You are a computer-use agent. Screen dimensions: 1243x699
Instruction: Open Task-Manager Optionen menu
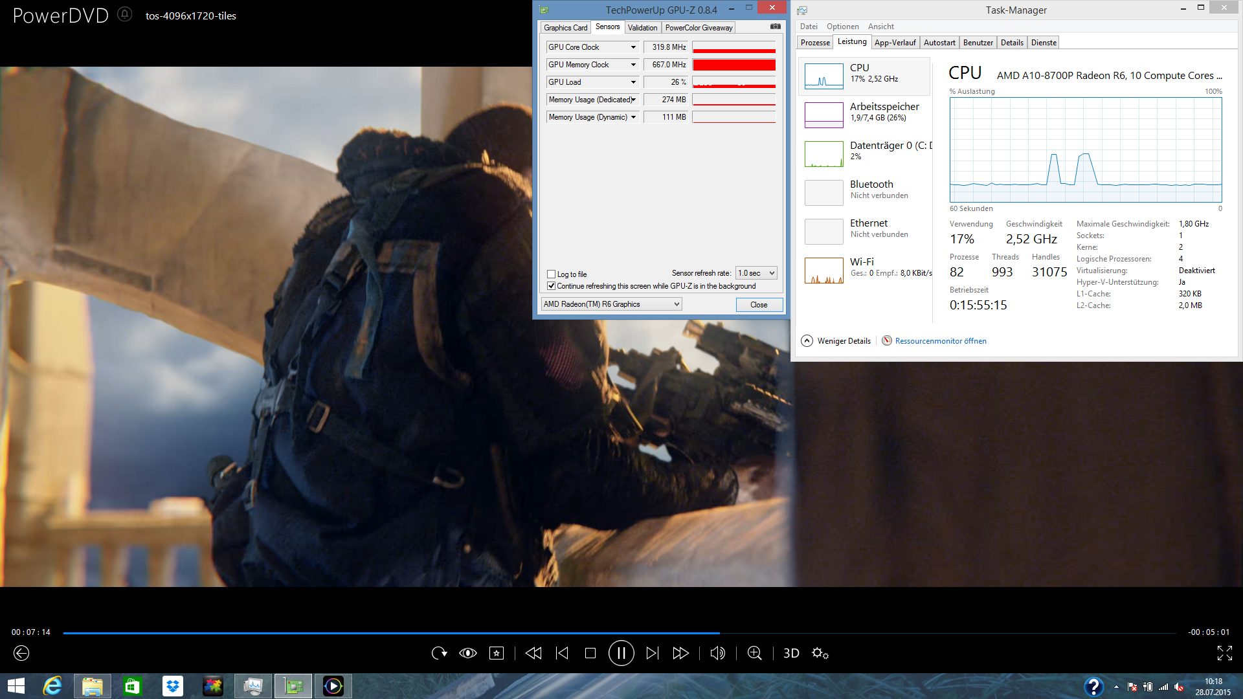tap(842, 27)
